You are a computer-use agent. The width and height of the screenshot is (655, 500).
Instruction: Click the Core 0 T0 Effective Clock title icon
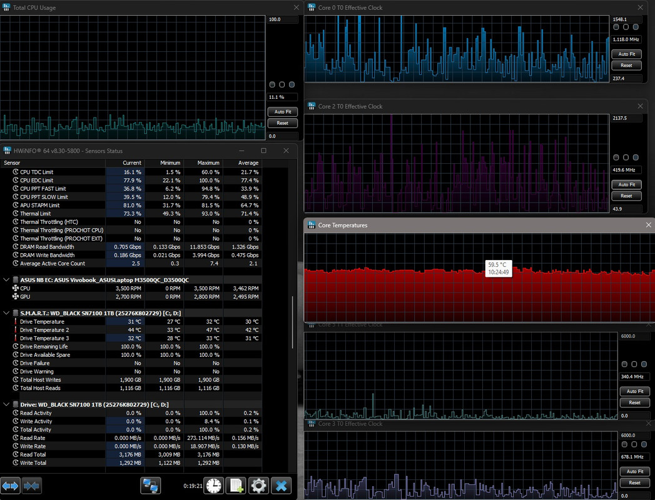click(x=312, y=7)
